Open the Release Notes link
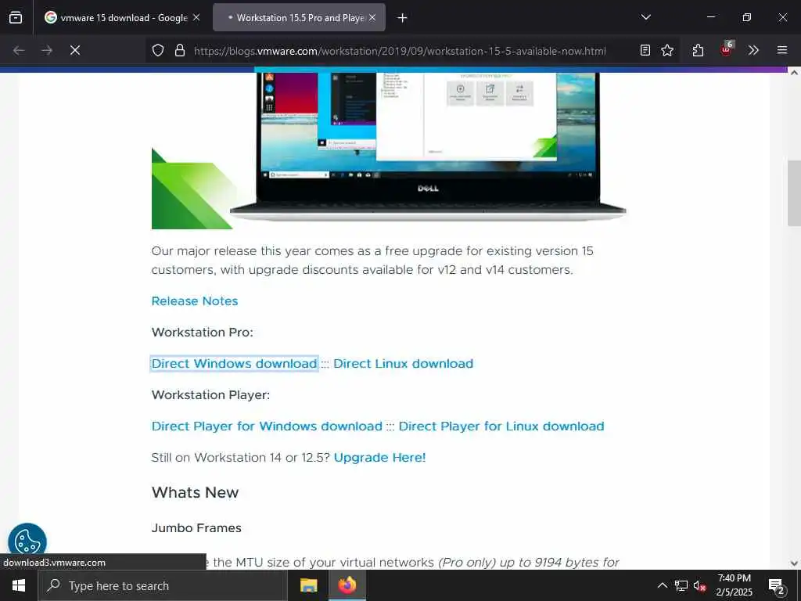Viewport: 801px width, 601px height. click(x=195, y=301)
